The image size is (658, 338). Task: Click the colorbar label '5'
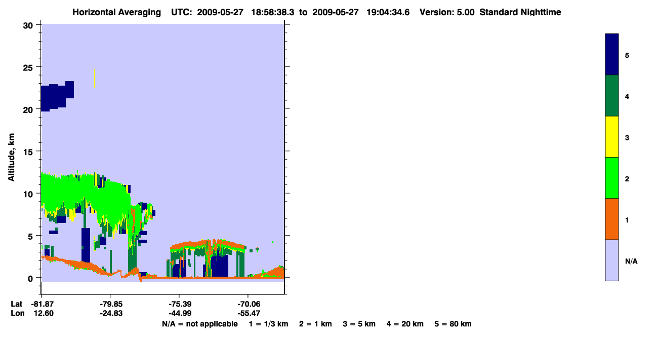[627, 55]
